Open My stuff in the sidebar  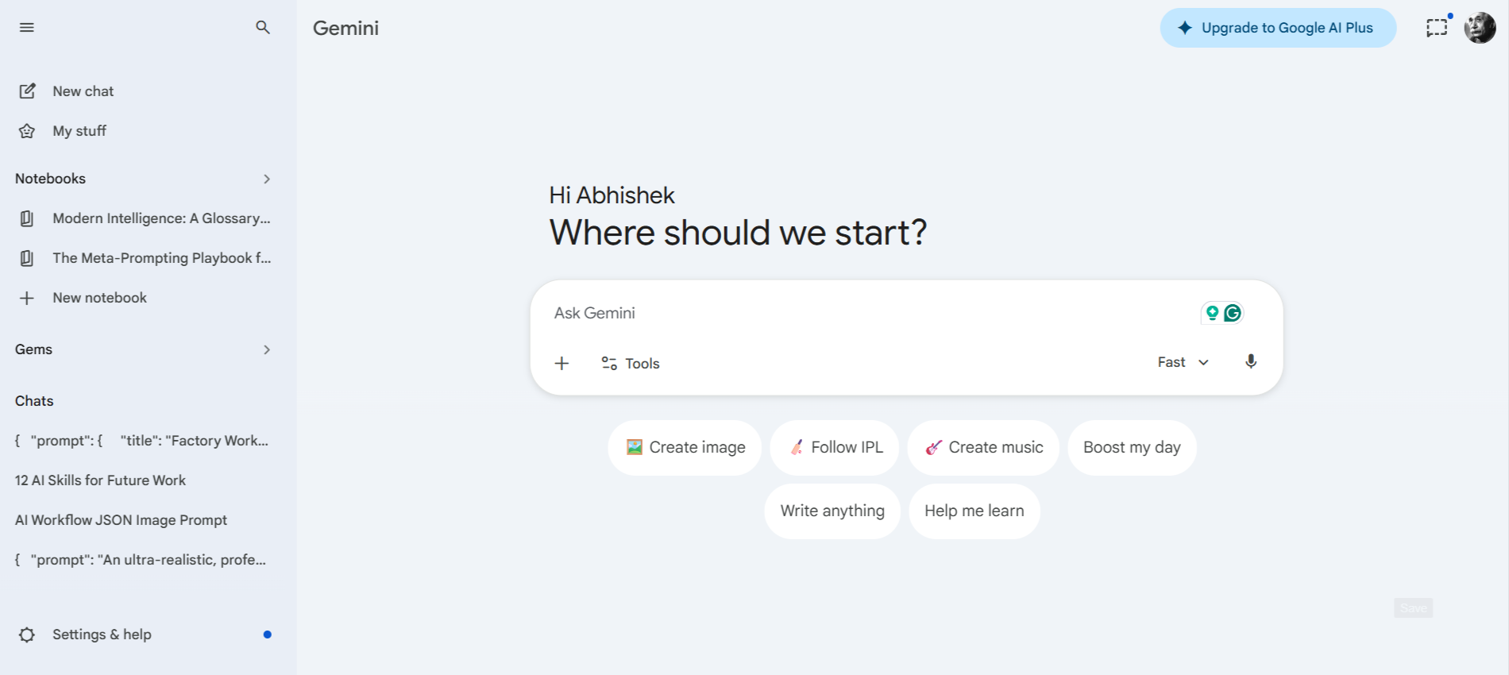(79, 131)
